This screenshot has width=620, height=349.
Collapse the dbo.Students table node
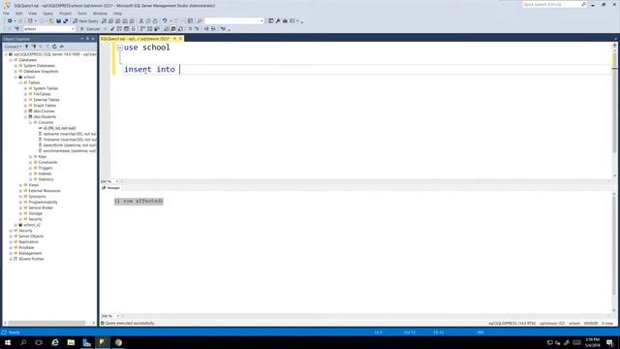pyautogui.click(x=26, y=117)
